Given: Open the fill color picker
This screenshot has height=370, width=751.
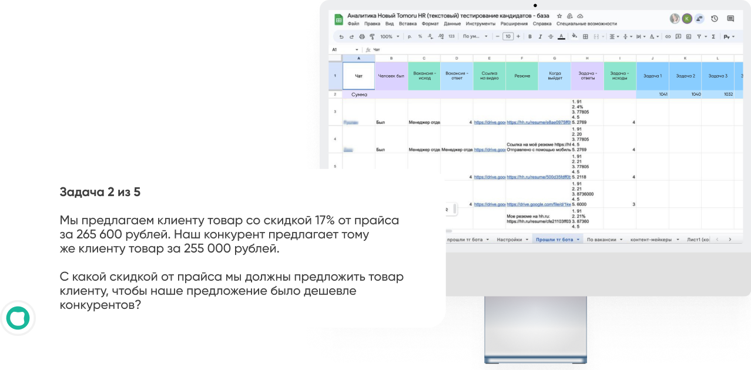Looking at the screenshot, I should (x=574, y=36).
